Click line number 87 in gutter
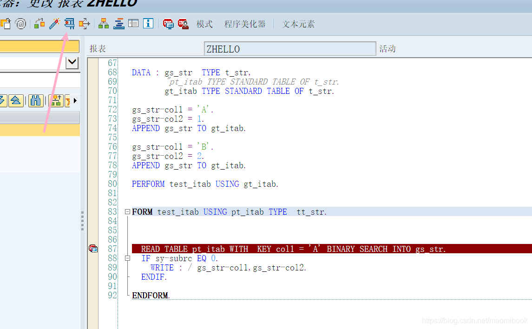 (112, 249)
